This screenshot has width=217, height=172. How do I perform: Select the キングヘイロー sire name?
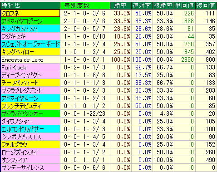(x=18, y=52)
